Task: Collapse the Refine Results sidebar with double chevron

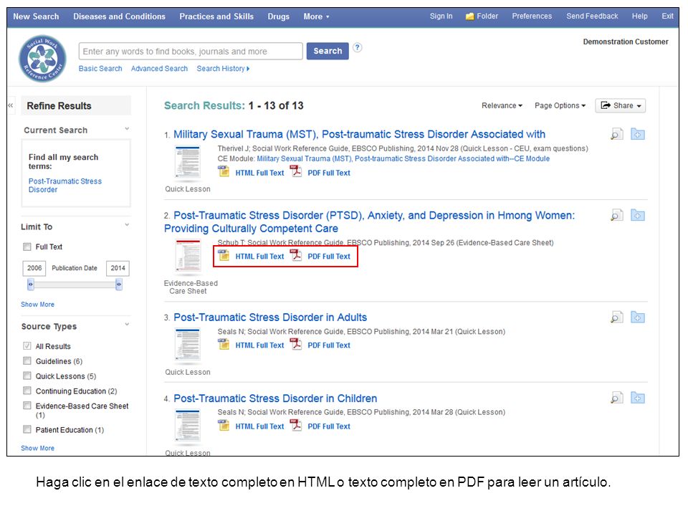Action: pyautogui.click(x=11, y=105)
